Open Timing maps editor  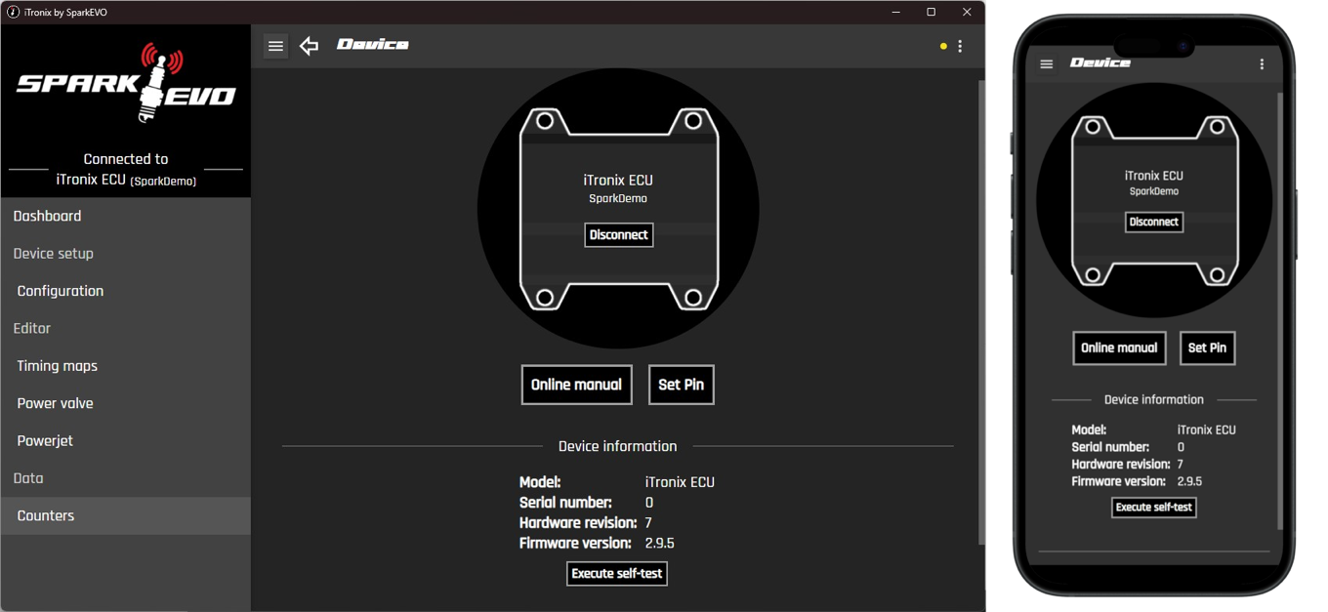coord(58,366)
